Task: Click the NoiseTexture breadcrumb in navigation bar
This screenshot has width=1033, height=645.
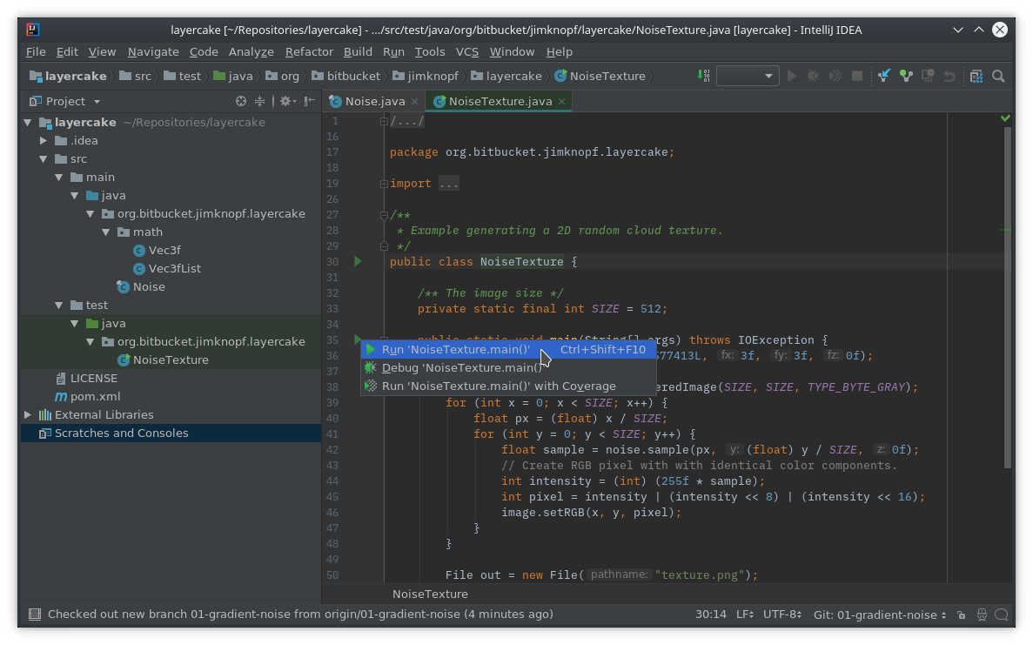Action: click(x=600, y=76)
